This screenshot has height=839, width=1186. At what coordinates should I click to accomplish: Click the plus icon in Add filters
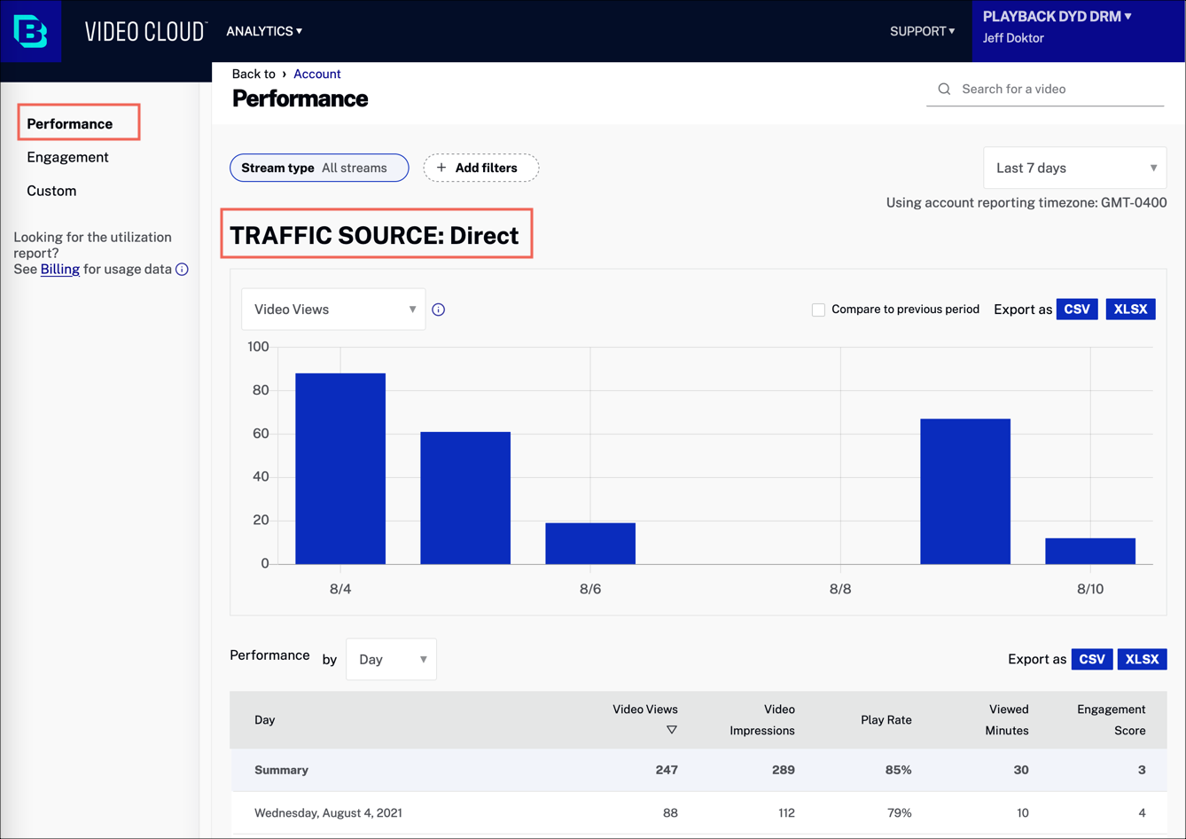click(x=441, y=168)
